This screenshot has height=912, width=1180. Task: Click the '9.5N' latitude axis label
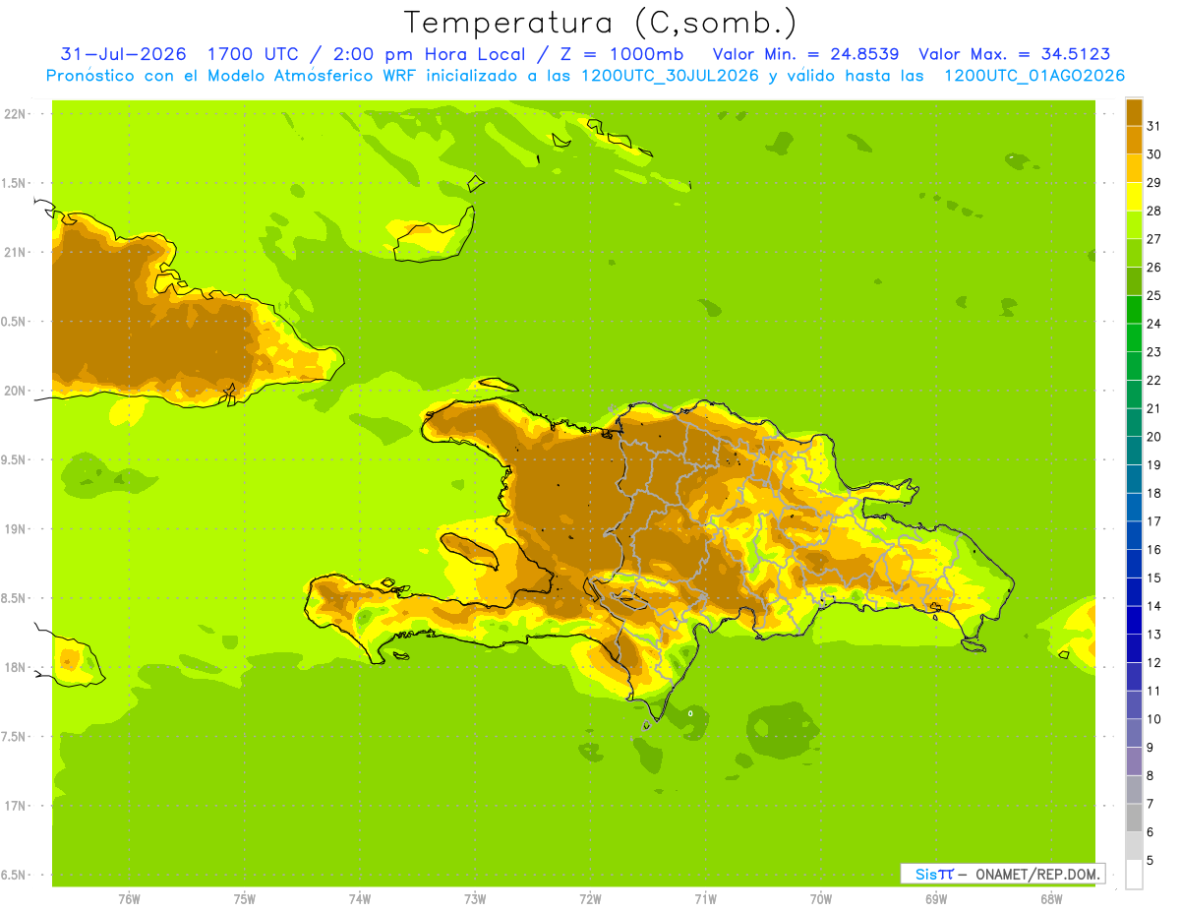pos(14,459)
